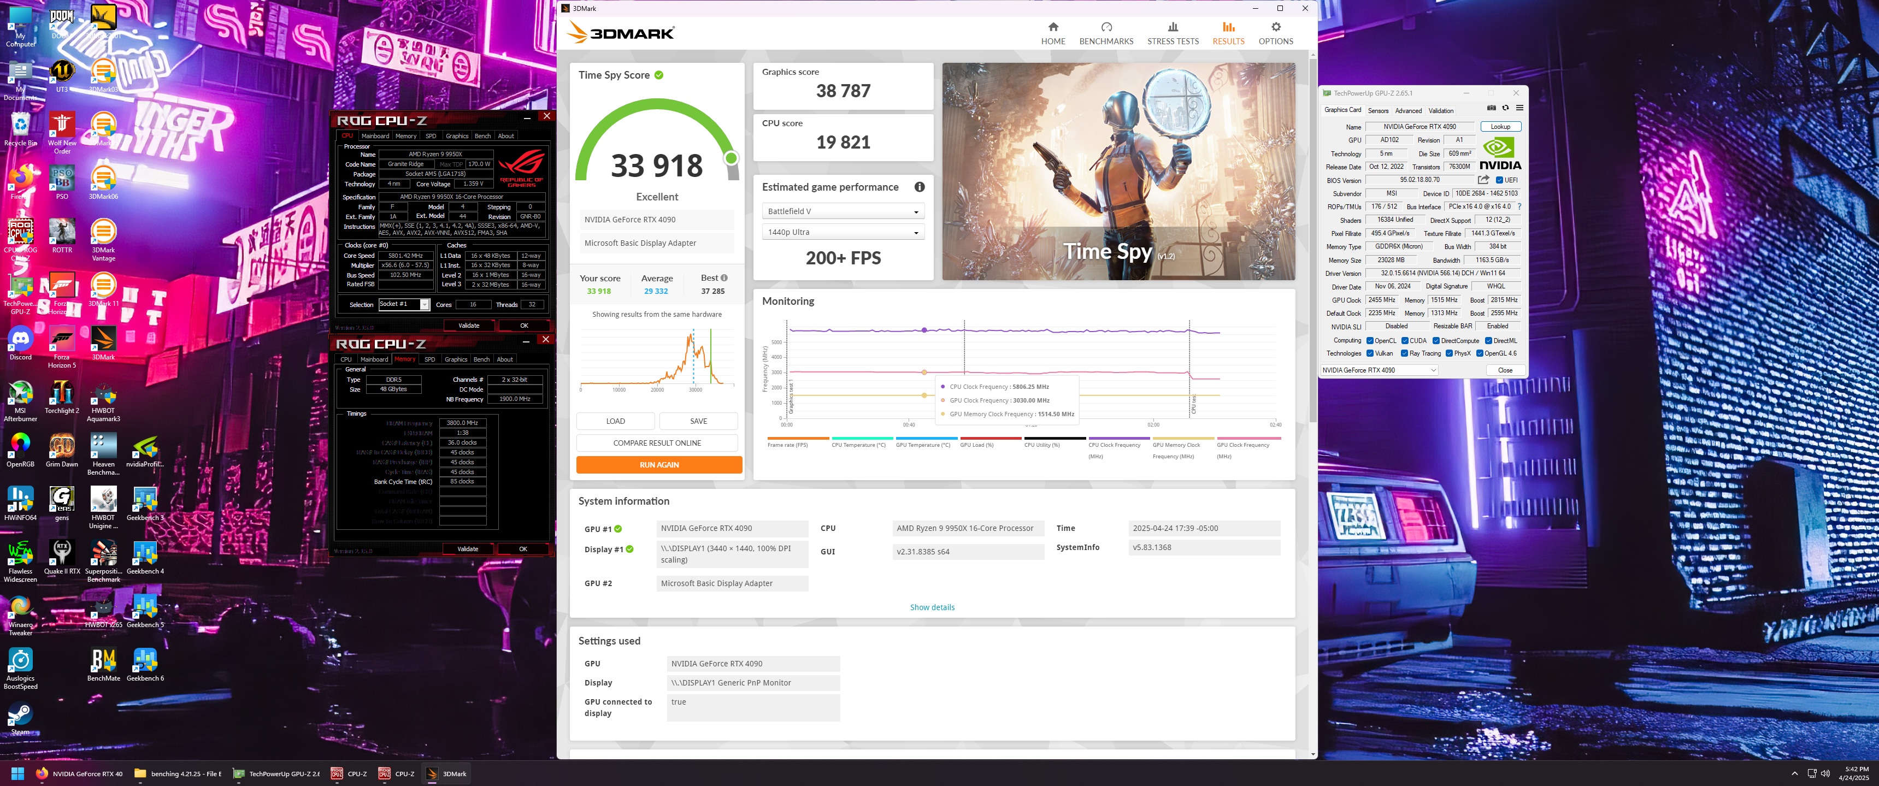Click the Lookup button in GPU-Z
The height and width of the screenshot is (786, 1879).
(1500, 127)
